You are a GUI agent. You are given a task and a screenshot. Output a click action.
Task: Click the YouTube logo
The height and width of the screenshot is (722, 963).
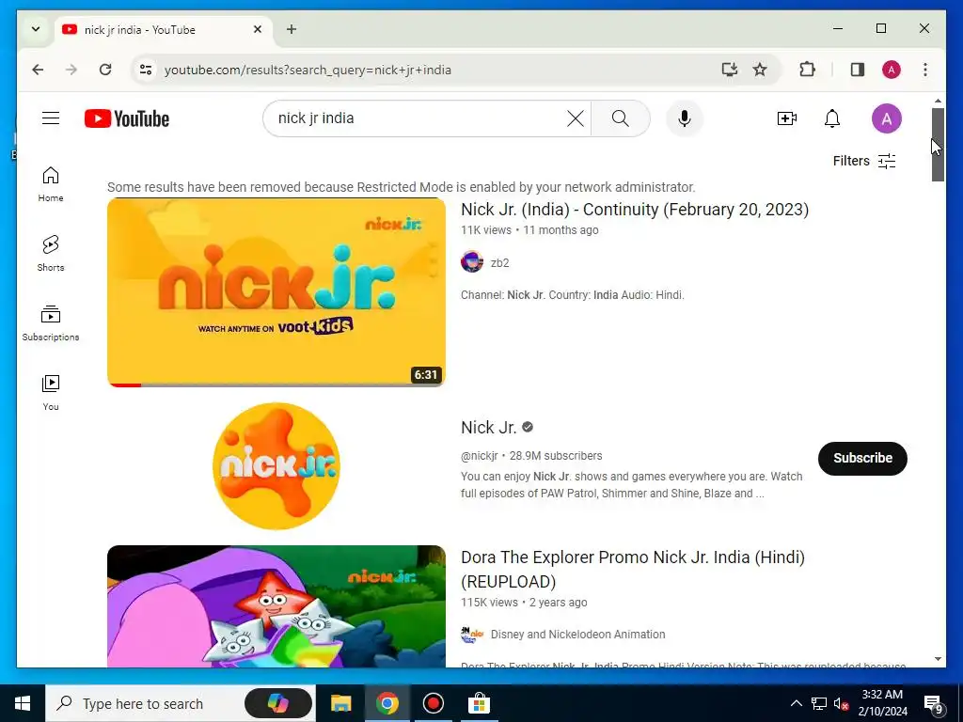pyautogui.click(x=127, y=118)
